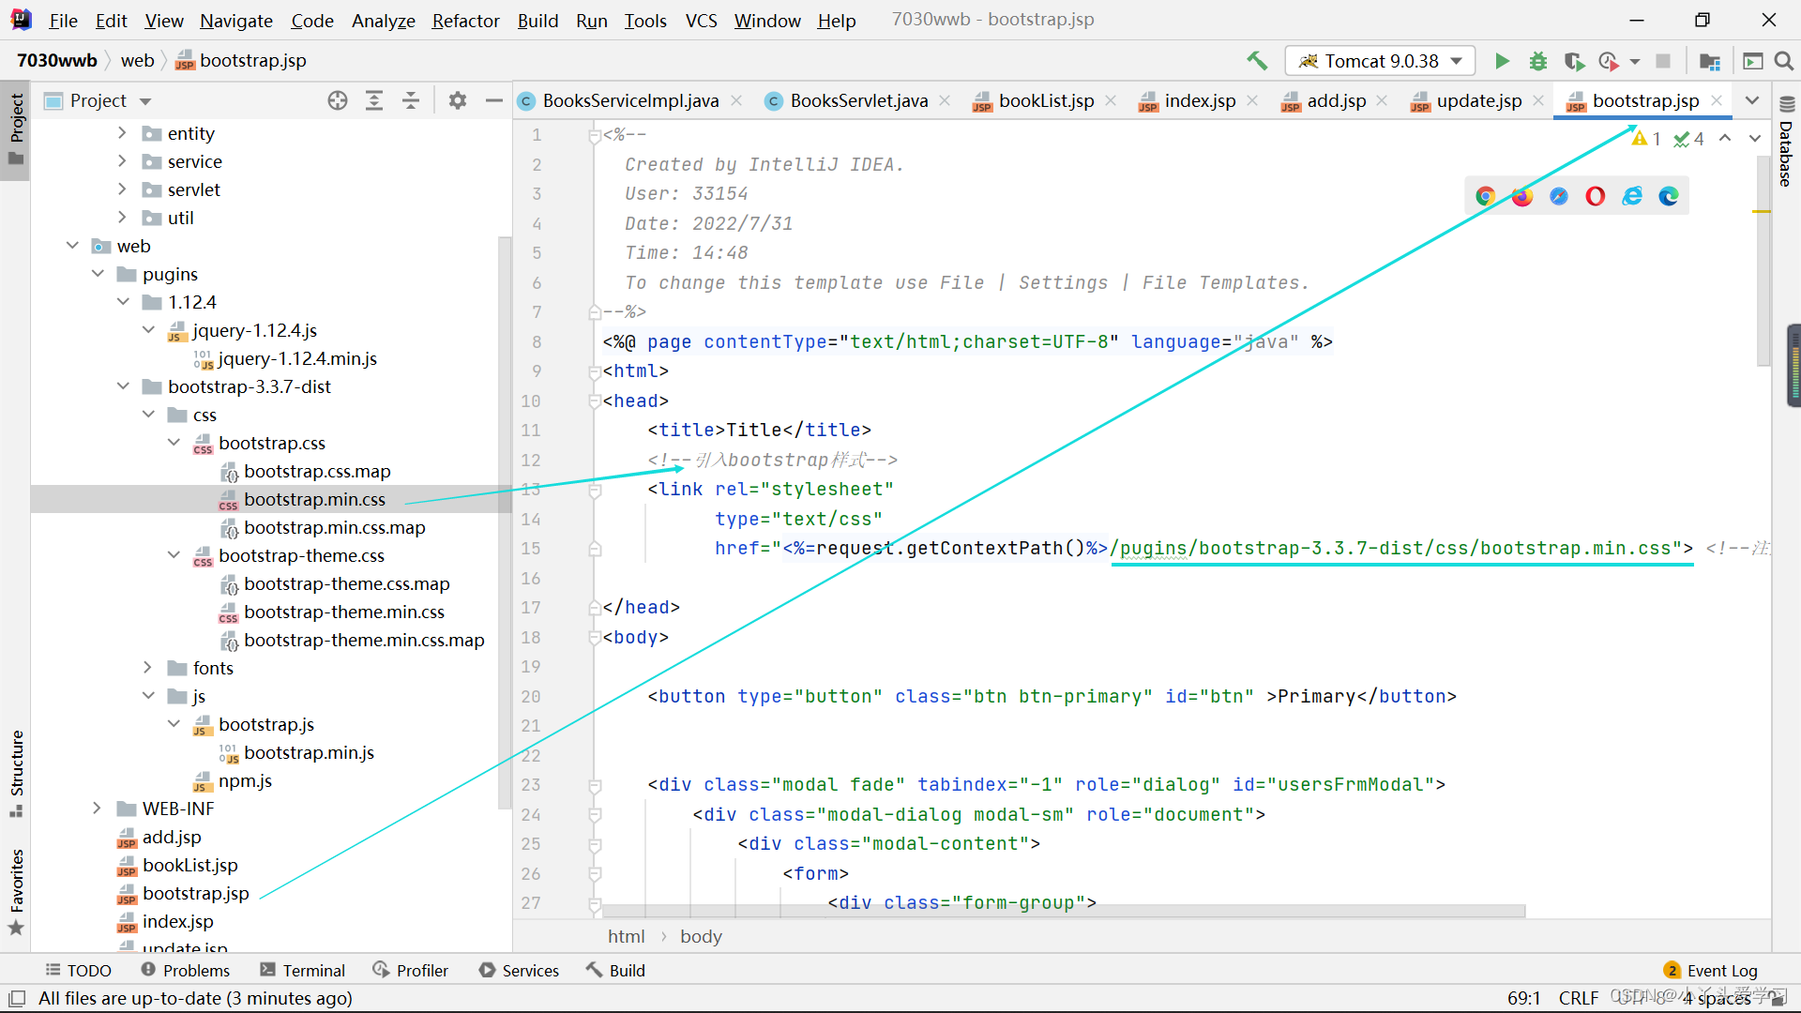This screenshot has height=1013, width=1801.
Task: Expand the WEB-INF folder
Action: pyautogui.click(x=97, y=809)
